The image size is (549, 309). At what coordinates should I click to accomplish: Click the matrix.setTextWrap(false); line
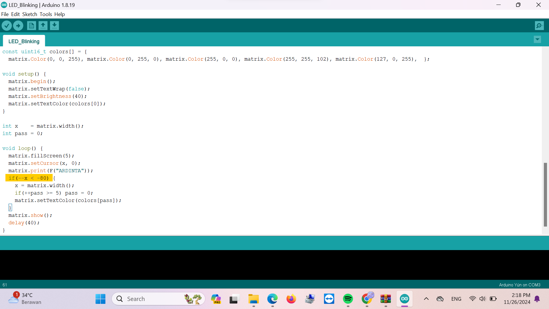(49, 89)
